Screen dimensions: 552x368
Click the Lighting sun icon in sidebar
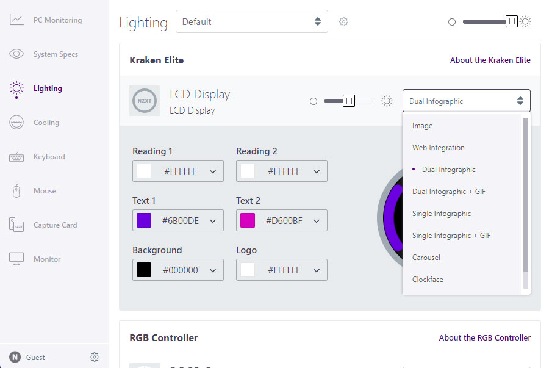click(x=16, y=88)
